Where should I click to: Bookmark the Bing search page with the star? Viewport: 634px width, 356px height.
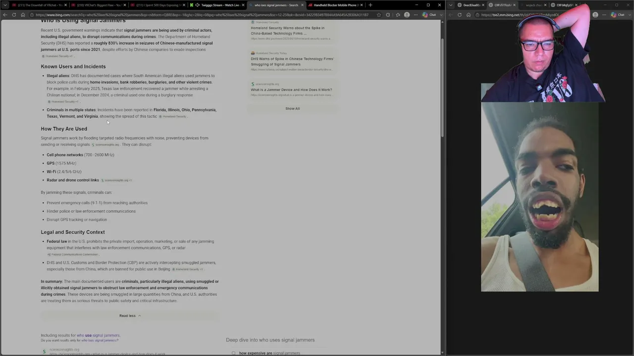tap(379, 15)
